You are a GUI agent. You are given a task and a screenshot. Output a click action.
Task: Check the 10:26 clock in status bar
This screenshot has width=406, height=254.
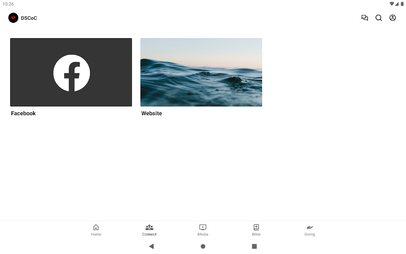click(8, 4)
